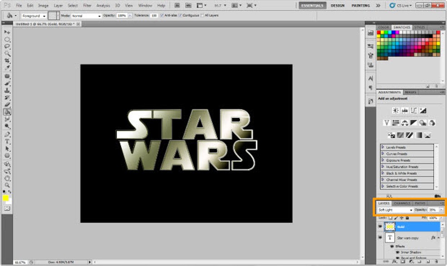Click the Tolerance input field

pyautogui.click(x=154, y=15)
